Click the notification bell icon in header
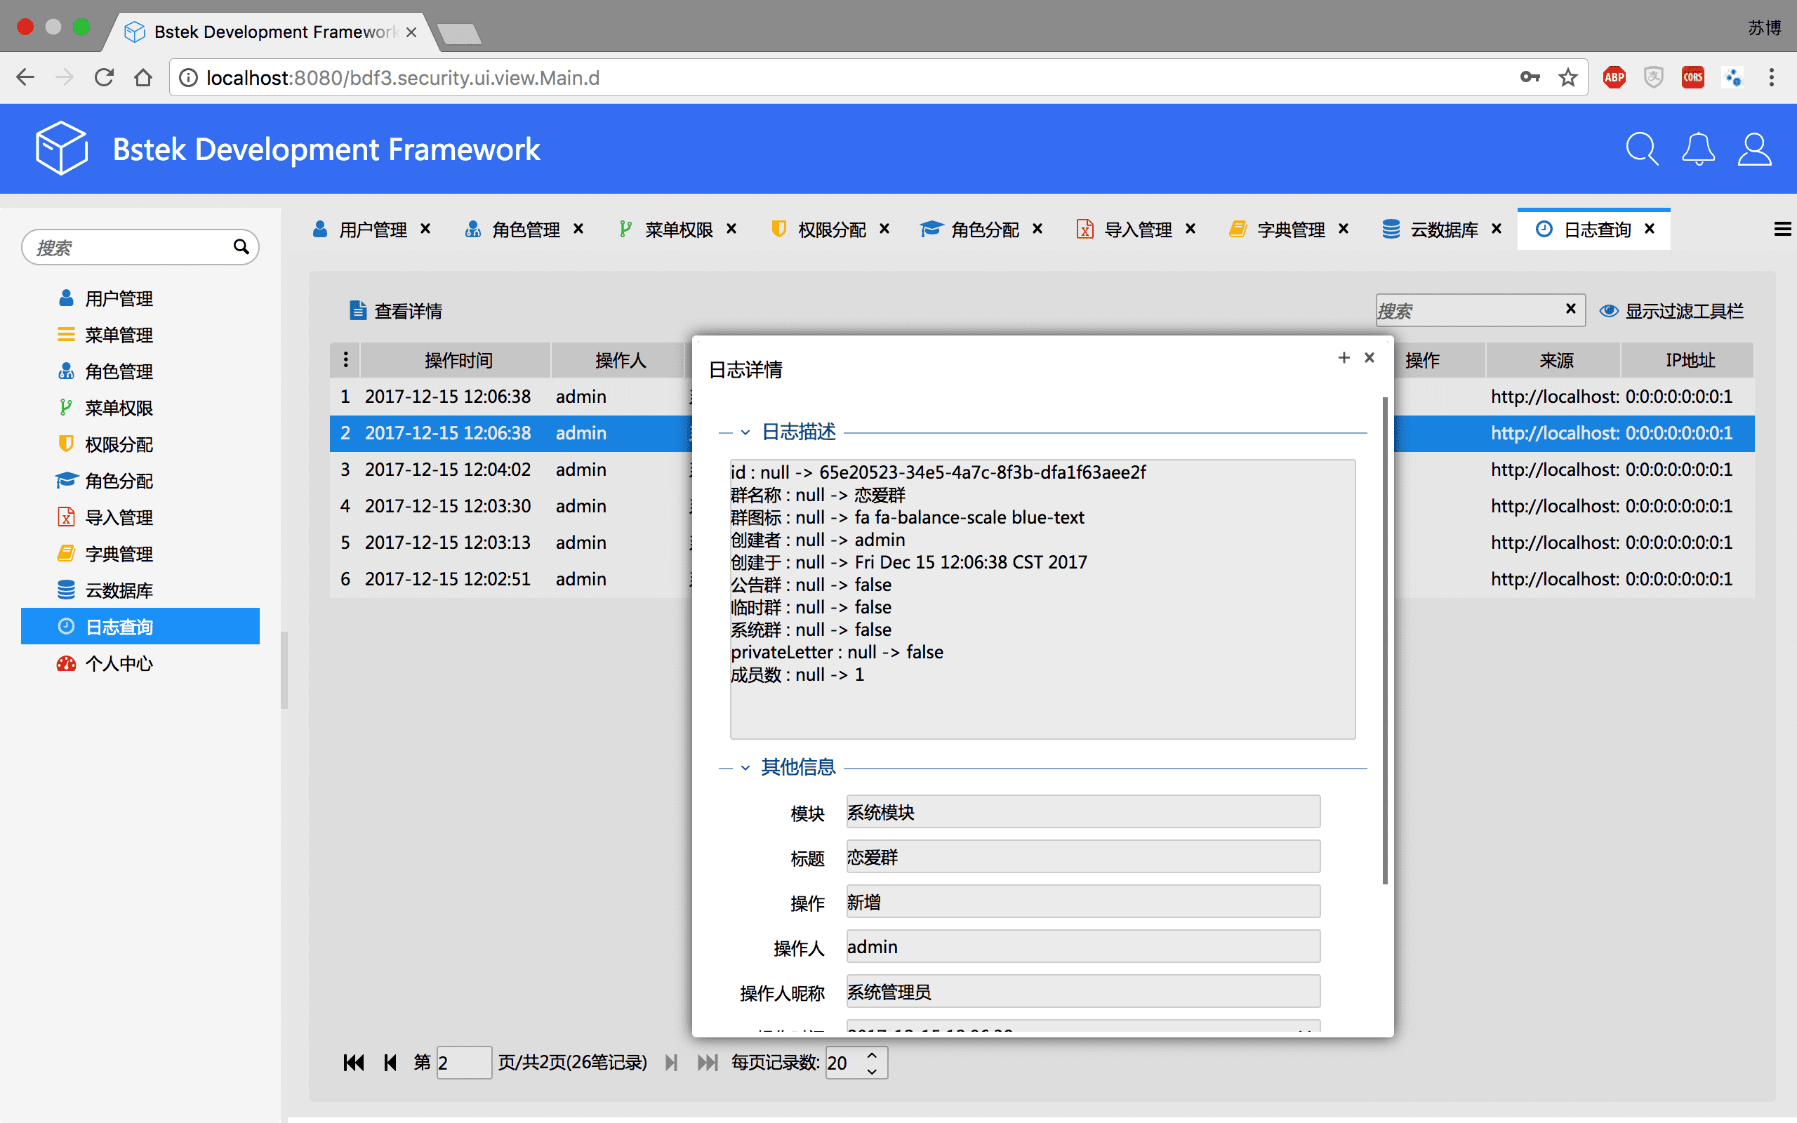Screen dimensions: 1797x1123 point(1697,149)
